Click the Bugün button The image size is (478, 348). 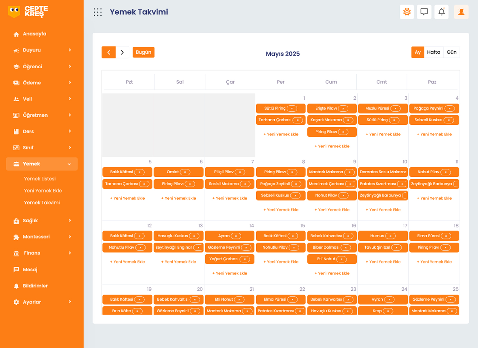pyautogui.click(x=143, y=52)
